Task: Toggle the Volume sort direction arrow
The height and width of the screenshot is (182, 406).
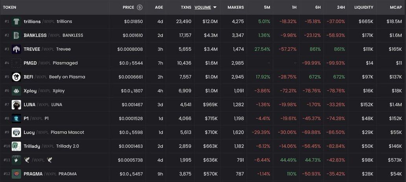Action: 215,7
